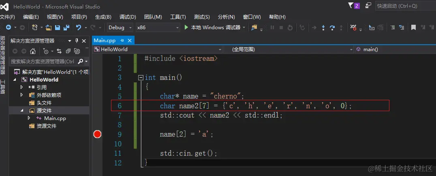Open the debugger target dropdown arrow
The width and height of the screenshot is (436, 176).
244,28
